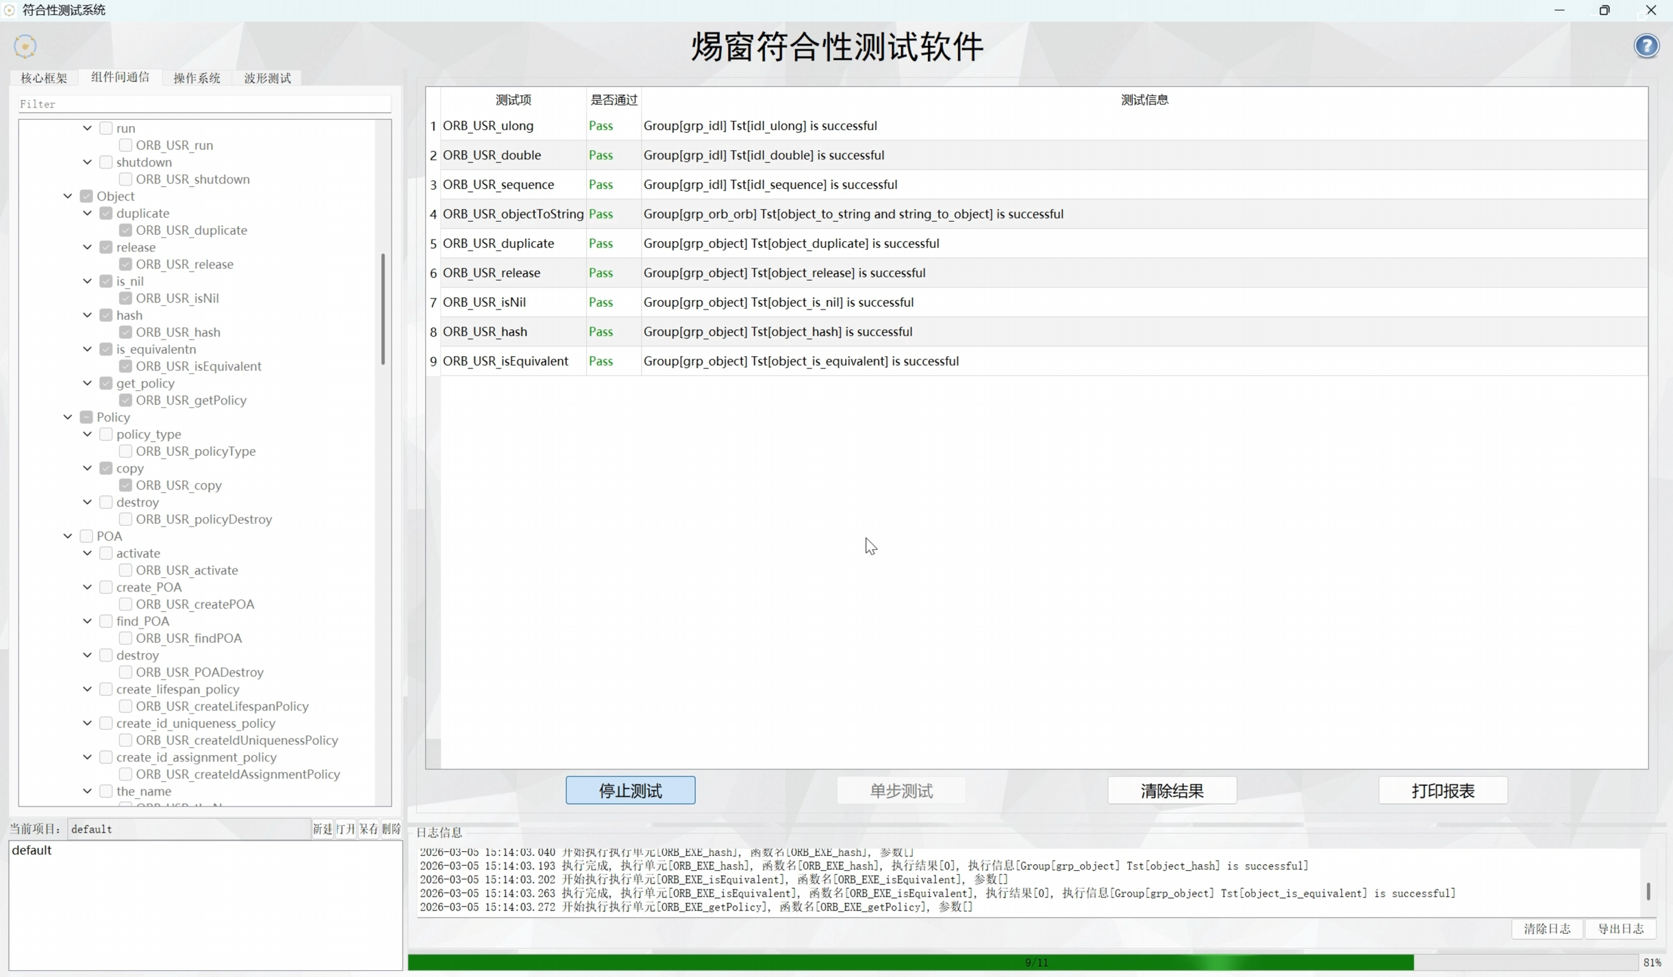The width and height of the screenshot is (1673, 977).
Task: Click 停止测试 button
Action: tap(630, 791)
